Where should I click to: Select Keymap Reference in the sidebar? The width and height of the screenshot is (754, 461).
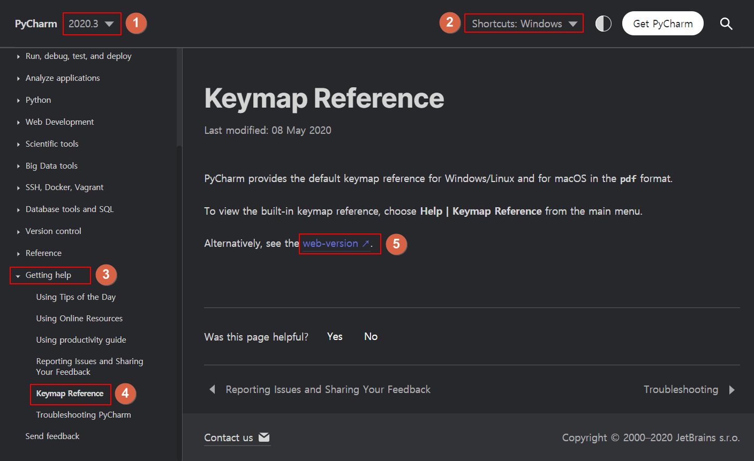[70, 394]
